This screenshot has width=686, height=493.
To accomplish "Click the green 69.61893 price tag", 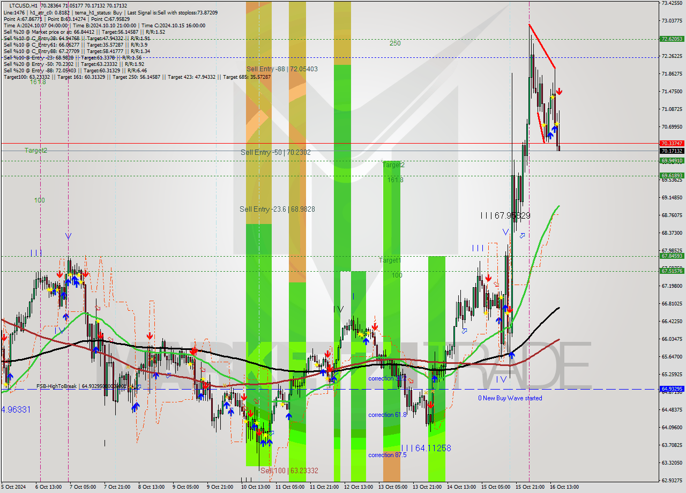I will (672, 176).
